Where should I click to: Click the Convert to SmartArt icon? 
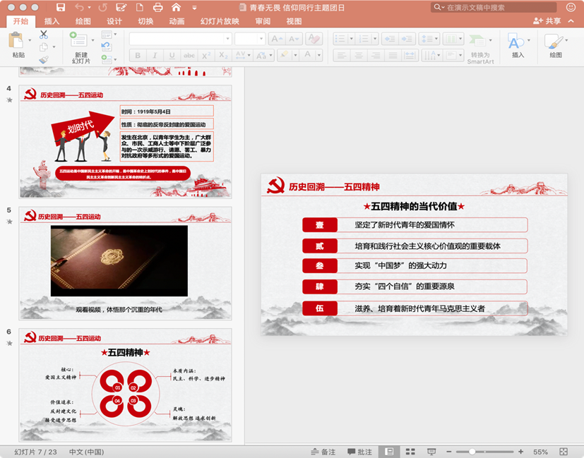[x=479, y=41]
